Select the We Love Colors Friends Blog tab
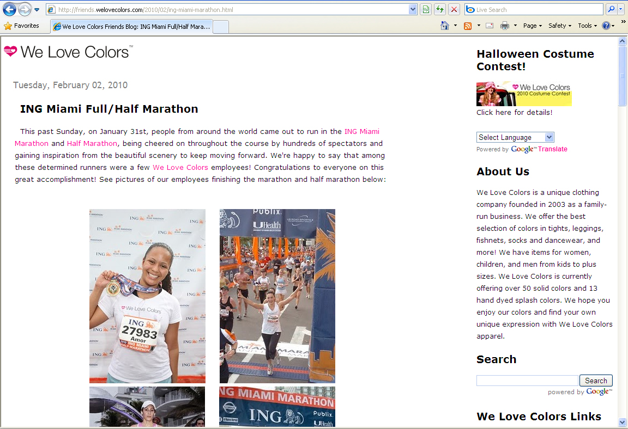Viewport: 628px width, 429px height. click(131, 26)
